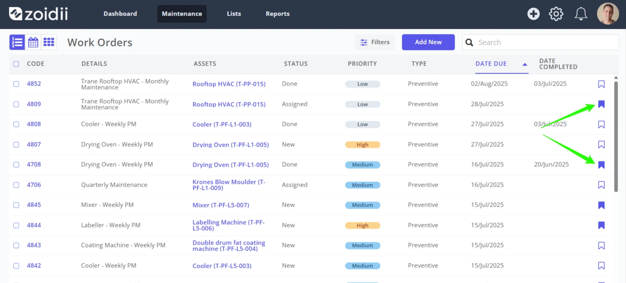Focus the Search input field
The image size is (626, 283).
[540, 42]
